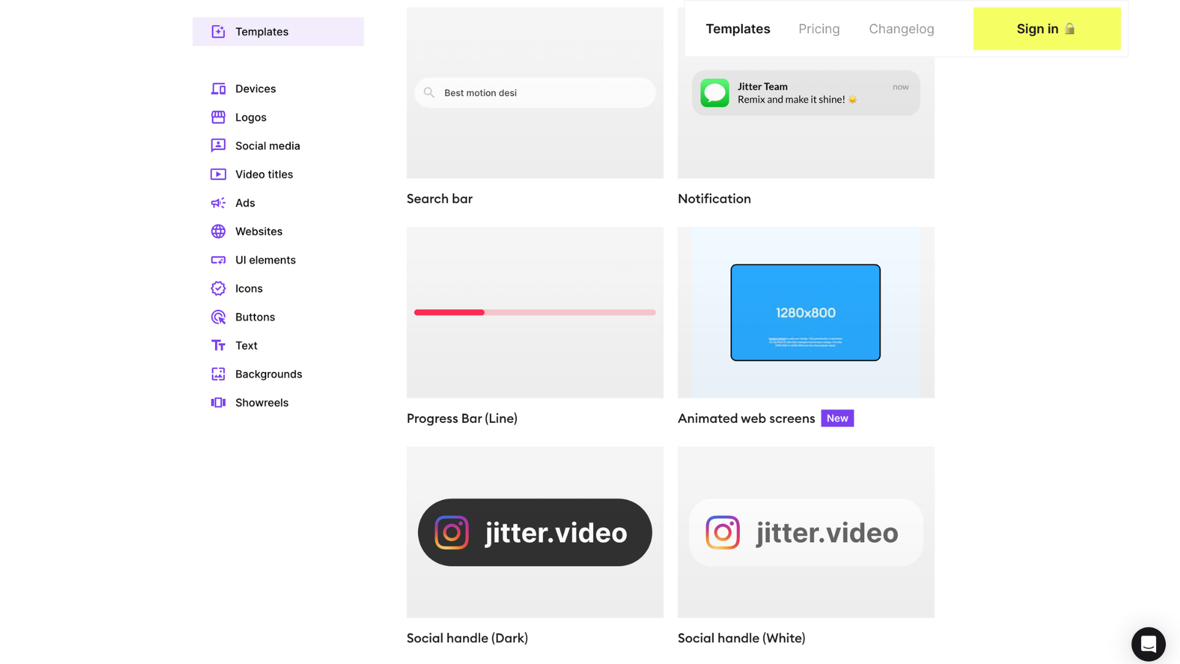Go to the Pricing page
This screenshot has width=1180, height=664.
[819, 29]
